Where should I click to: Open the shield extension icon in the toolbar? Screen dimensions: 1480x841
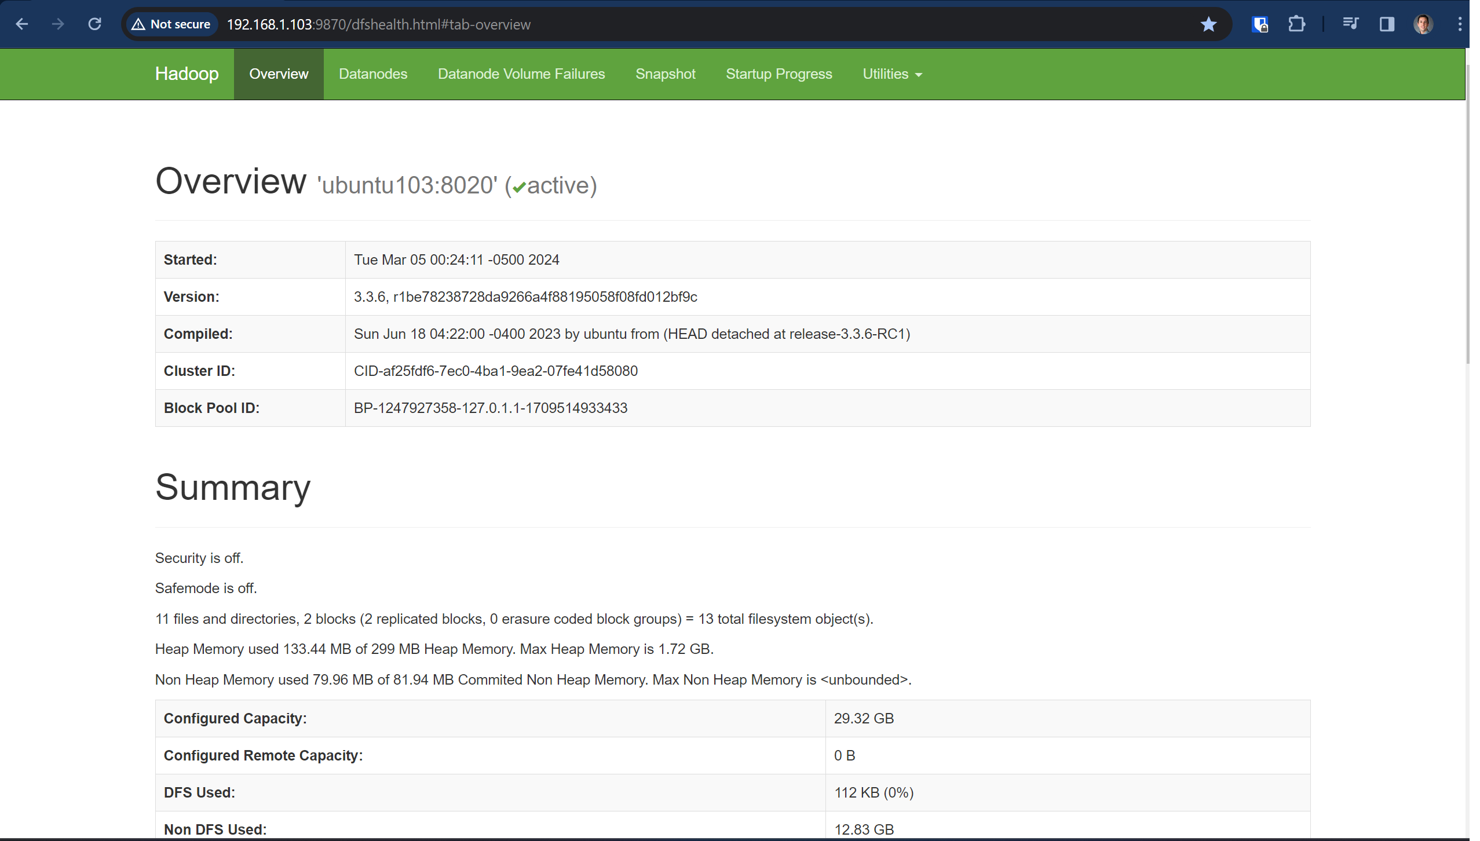1260,24
